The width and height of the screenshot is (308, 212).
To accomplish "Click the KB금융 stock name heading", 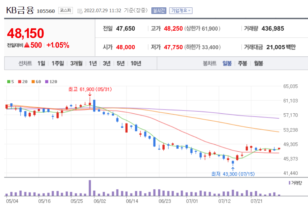I will [x=20, y=10].
